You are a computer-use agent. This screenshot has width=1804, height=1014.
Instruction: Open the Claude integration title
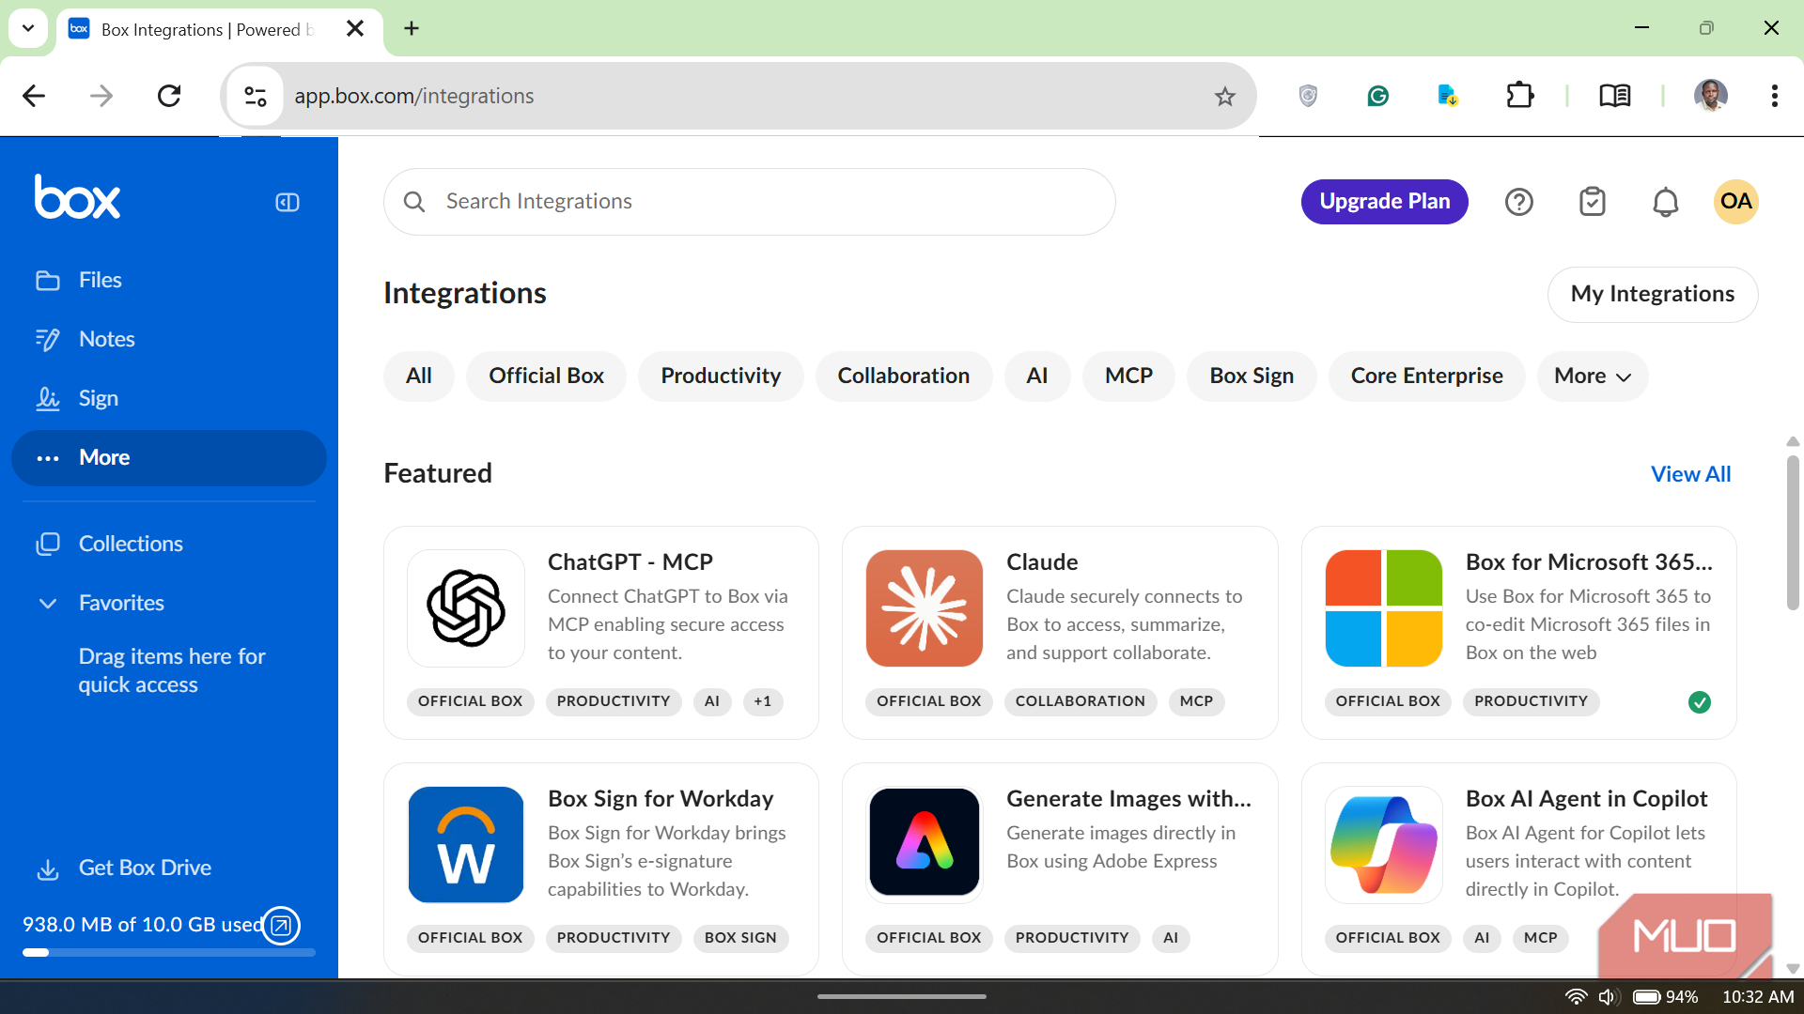[x=1042, y=561]
